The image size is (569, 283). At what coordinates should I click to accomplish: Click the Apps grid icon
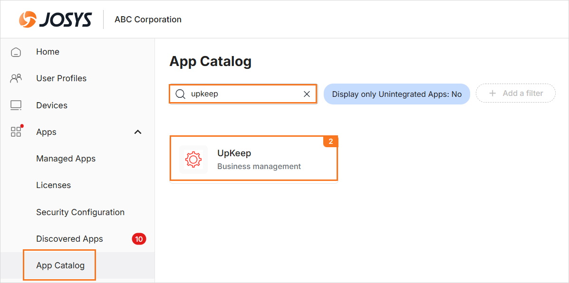[x=16, y=132]
